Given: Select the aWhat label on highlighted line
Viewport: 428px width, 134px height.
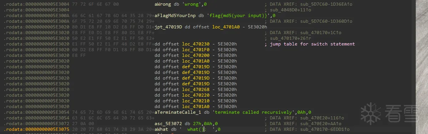Looking at the screenshot, I should 162,129.
